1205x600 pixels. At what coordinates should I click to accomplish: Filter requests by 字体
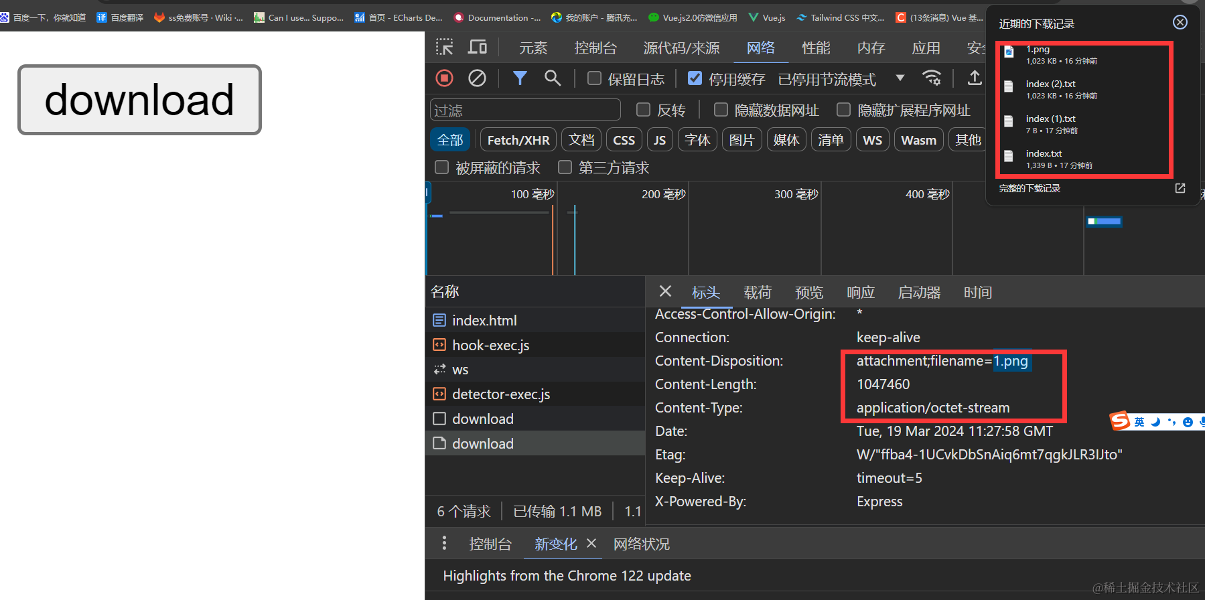697,140
